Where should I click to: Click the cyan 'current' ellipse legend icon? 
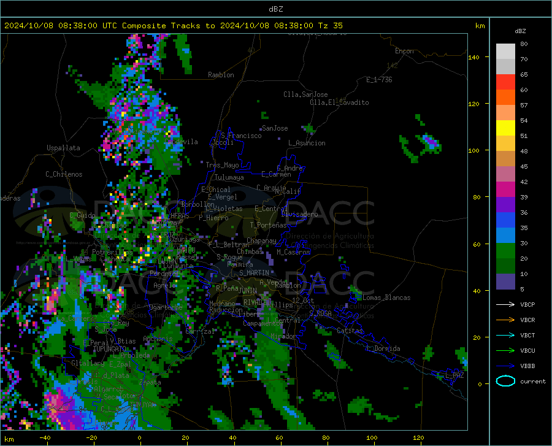(505, 381)
